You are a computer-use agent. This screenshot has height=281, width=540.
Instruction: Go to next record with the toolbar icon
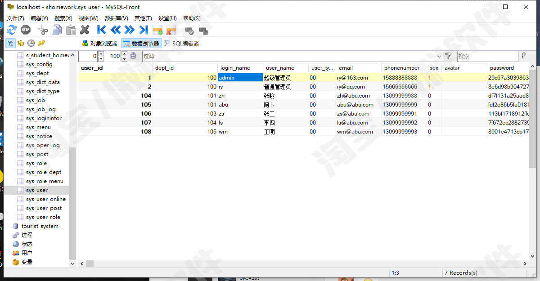pos(130,30)
